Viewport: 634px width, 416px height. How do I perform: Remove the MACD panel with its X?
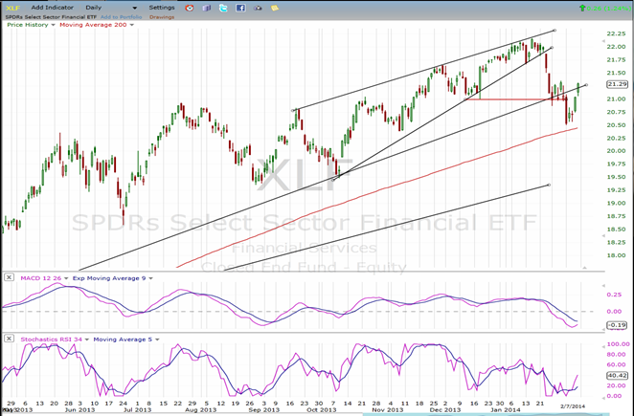click(9, 277)
